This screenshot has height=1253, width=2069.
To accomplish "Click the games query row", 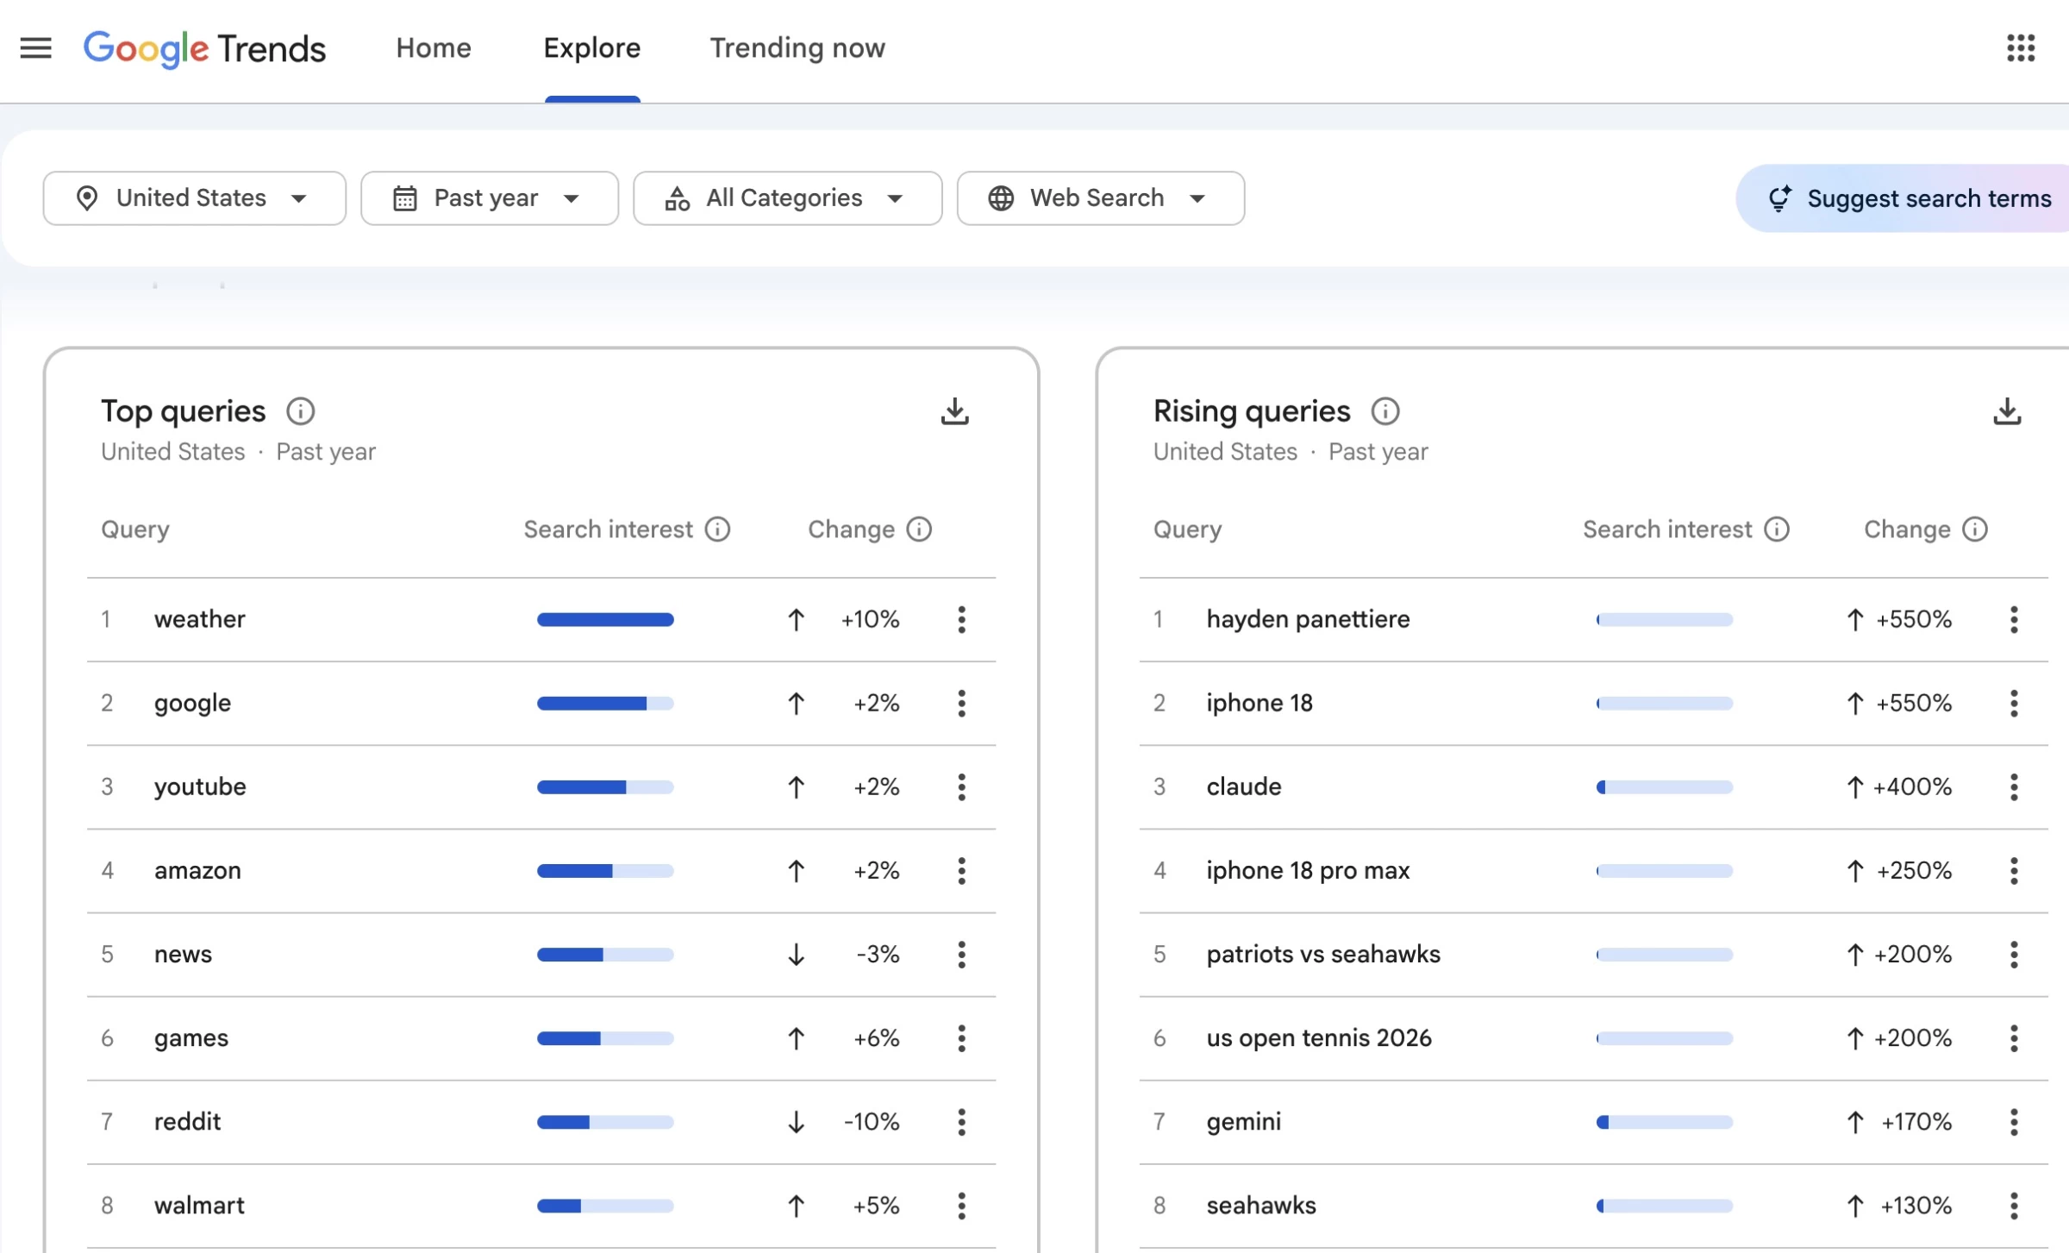I will tap(541, 1038).
